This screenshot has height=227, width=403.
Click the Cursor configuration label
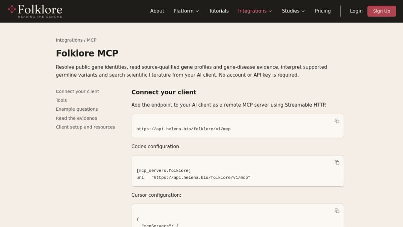pos(156,195)
